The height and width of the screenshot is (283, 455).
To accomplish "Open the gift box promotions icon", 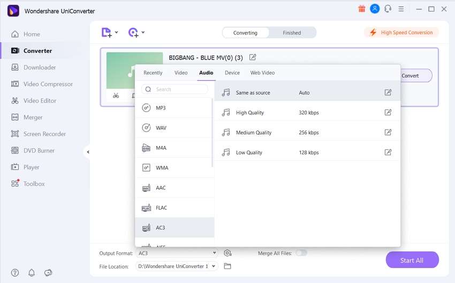I will pos(361,9).
